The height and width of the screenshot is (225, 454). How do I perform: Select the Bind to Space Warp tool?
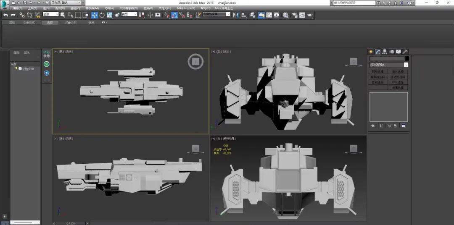click(x=37, y=15)
